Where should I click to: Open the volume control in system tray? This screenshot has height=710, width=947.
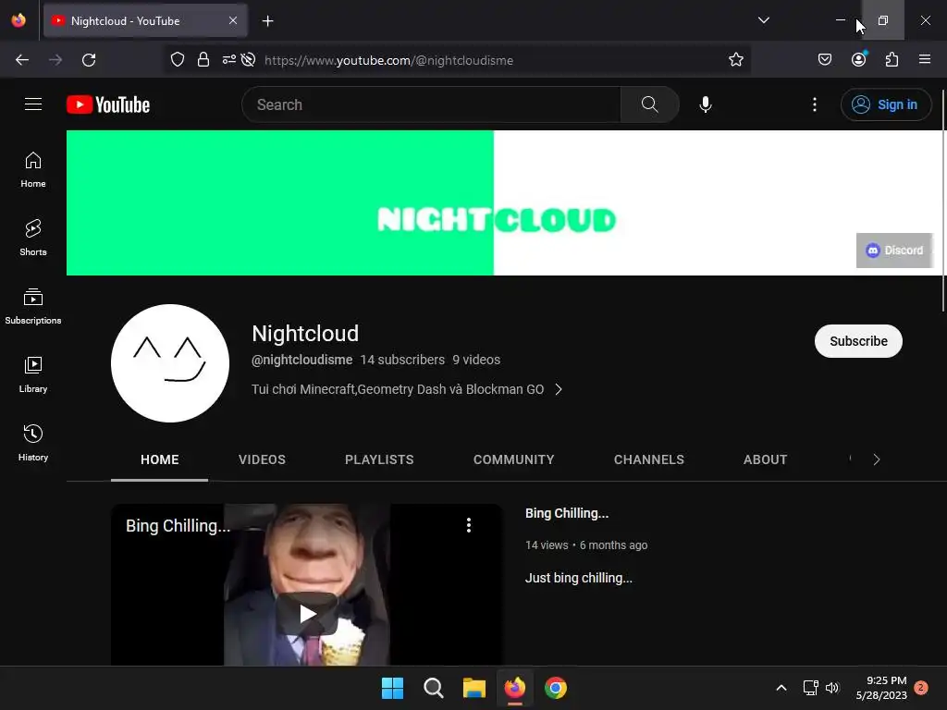click(832, 688)
